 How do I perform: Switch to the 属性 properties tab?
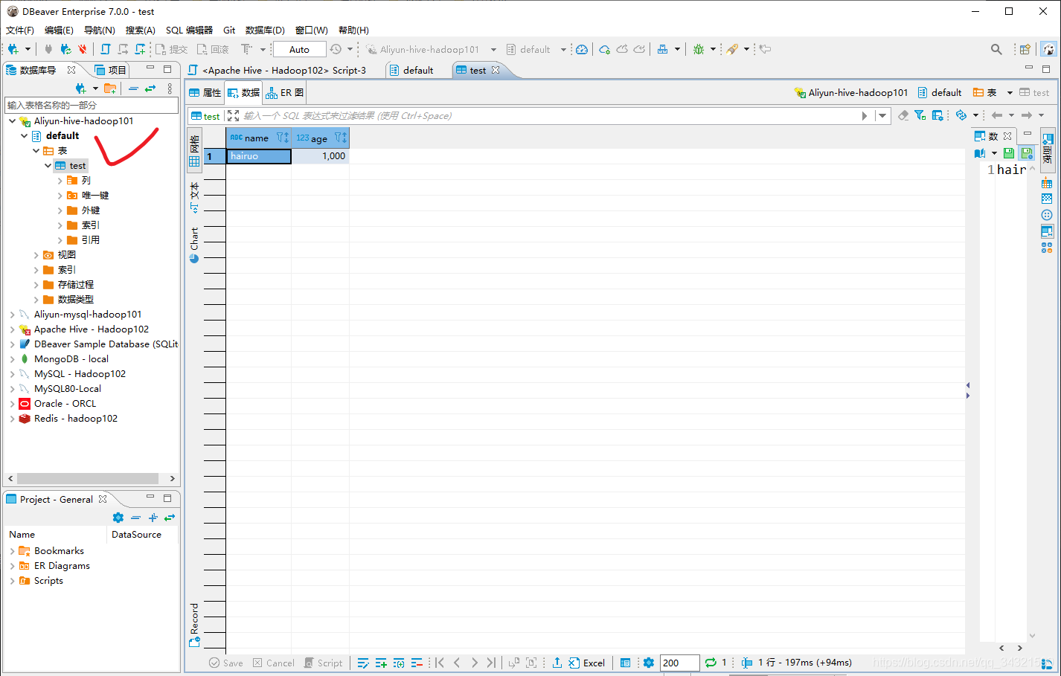205,93
